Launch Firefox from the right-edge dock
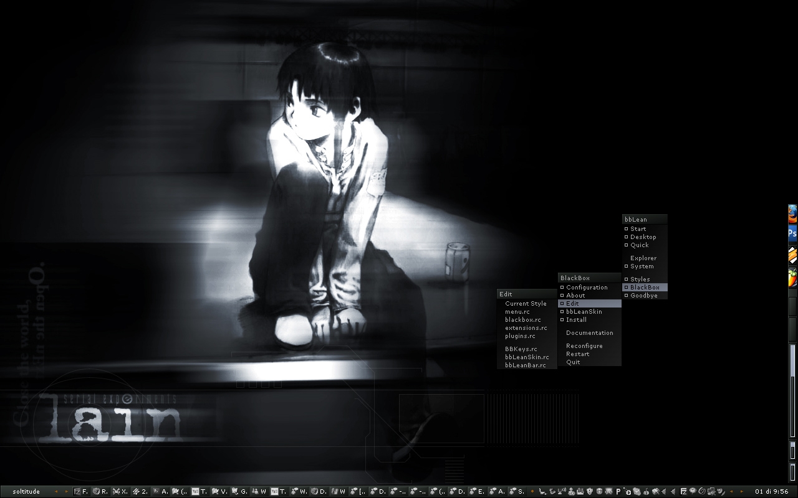Screen dimensions: 798x498 [792, 214]
